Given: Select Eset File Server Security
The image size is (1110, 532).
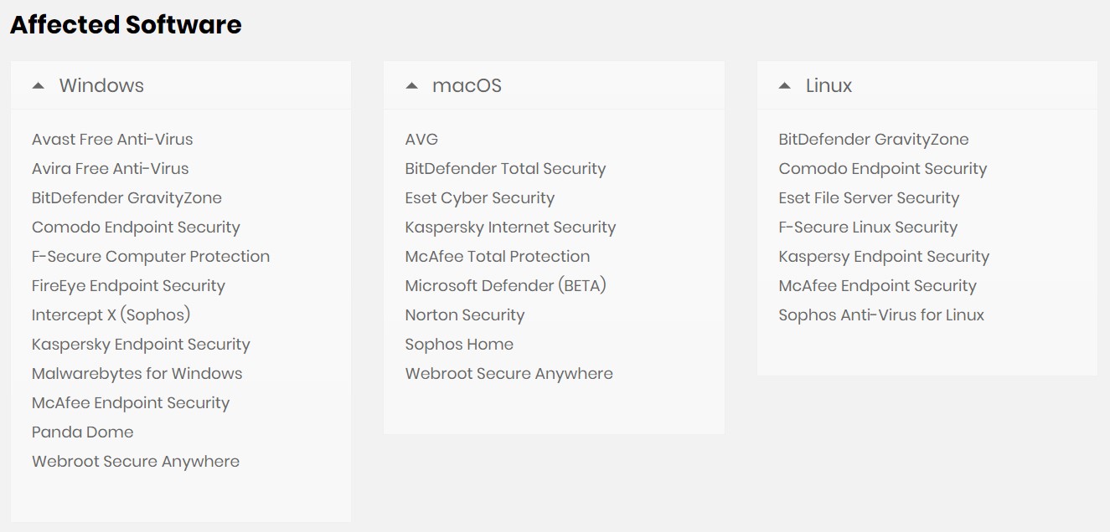Looking at the screenshot, I should [869, 198].
